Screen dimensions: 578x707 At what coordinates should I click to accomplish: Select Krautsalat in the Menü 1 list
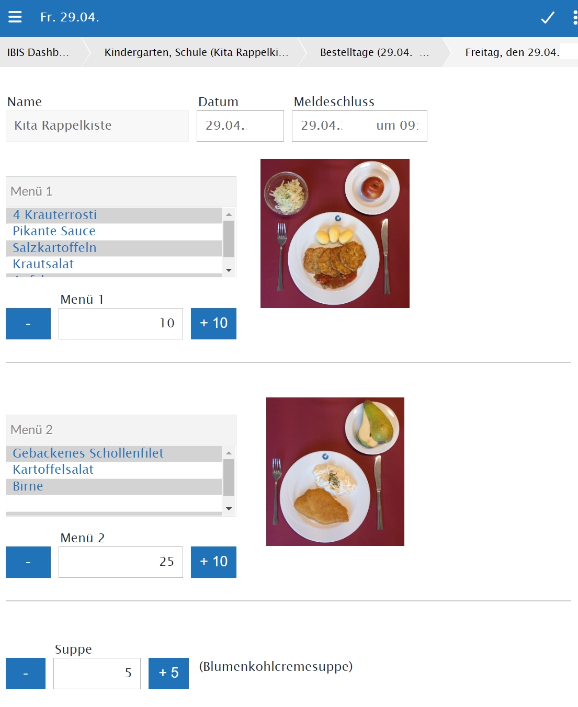(x=43, y=264)
